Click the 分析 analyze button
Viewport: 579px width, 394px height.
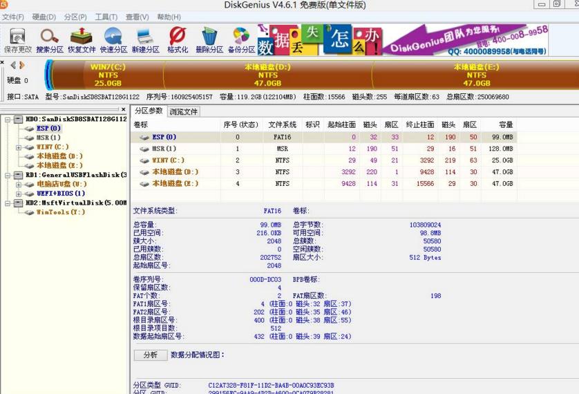coord(151,355)
